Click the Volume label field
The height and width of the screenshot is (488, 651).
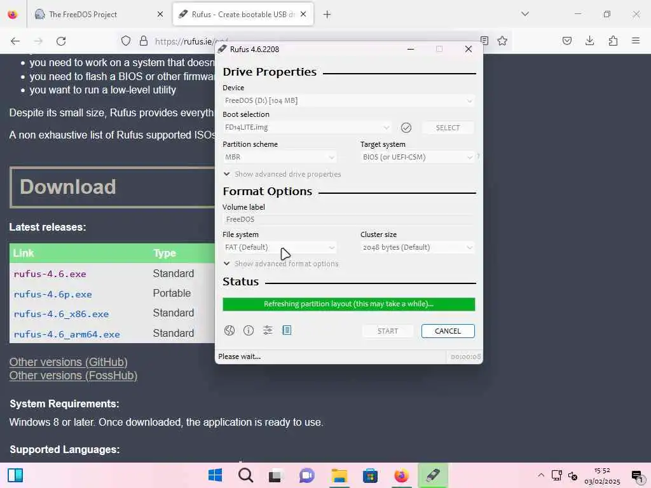pos(348,219)
